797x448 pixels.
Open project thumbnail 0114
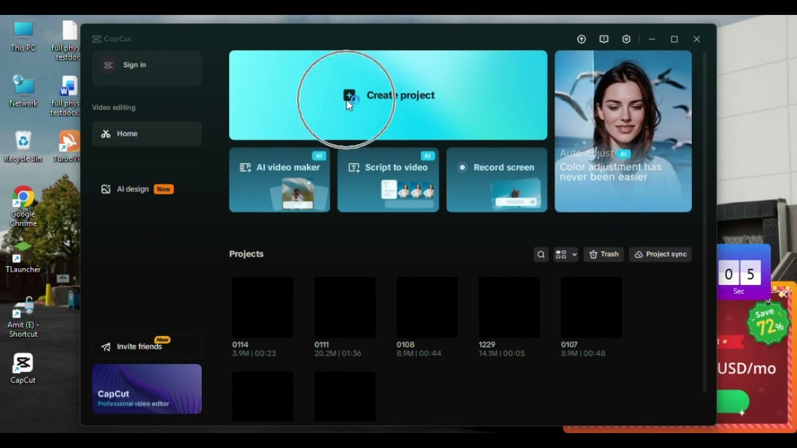click(263, 307)
